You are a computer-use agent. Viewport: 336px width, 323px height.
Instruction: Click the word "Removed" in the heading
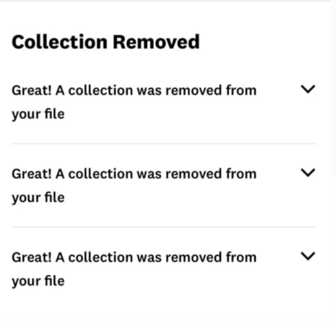[x=156, y=42]
